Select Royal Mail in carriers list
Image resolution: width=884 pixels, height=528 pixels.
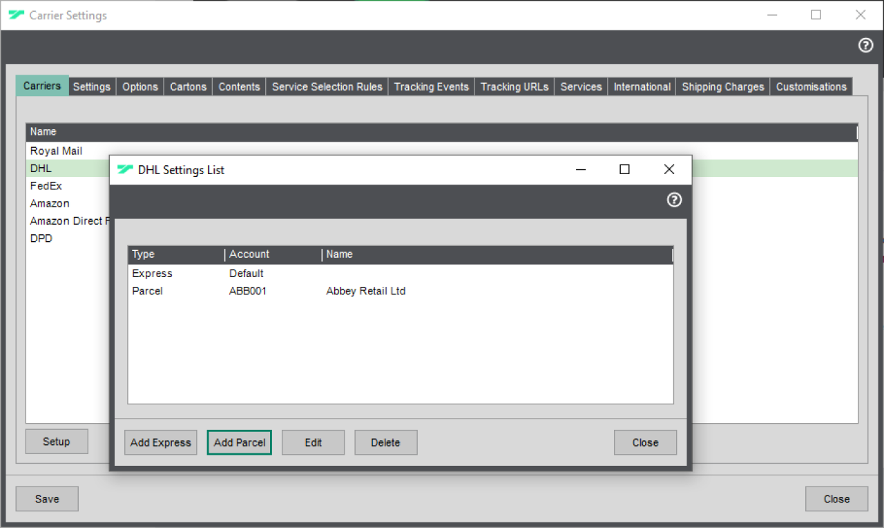point(442,151)
